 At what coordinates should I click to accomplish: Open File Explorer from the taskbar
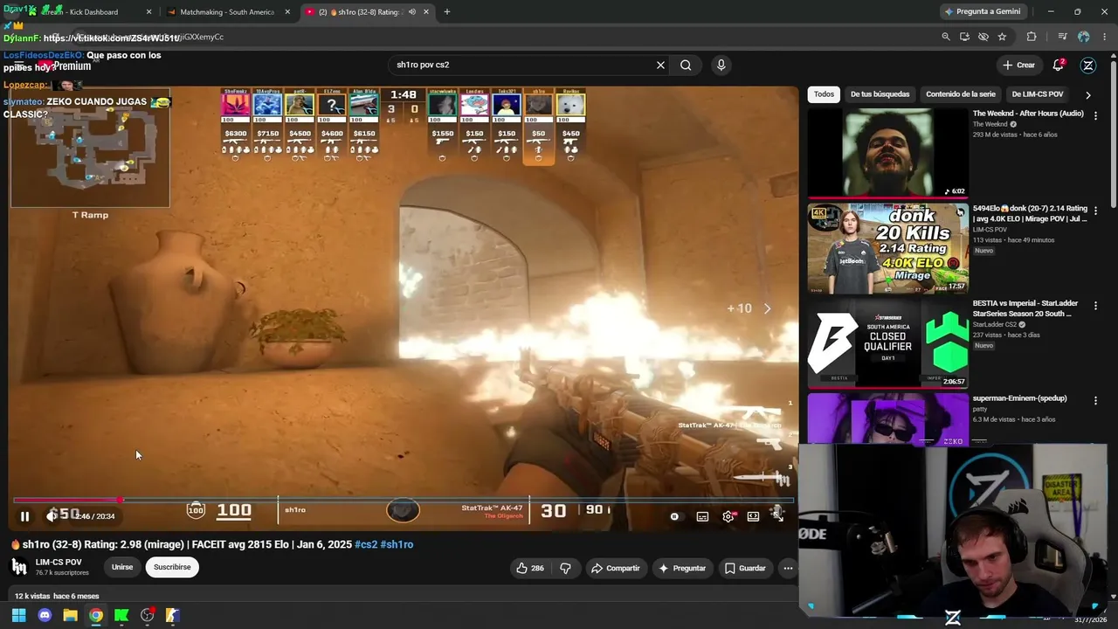[70, 615]
